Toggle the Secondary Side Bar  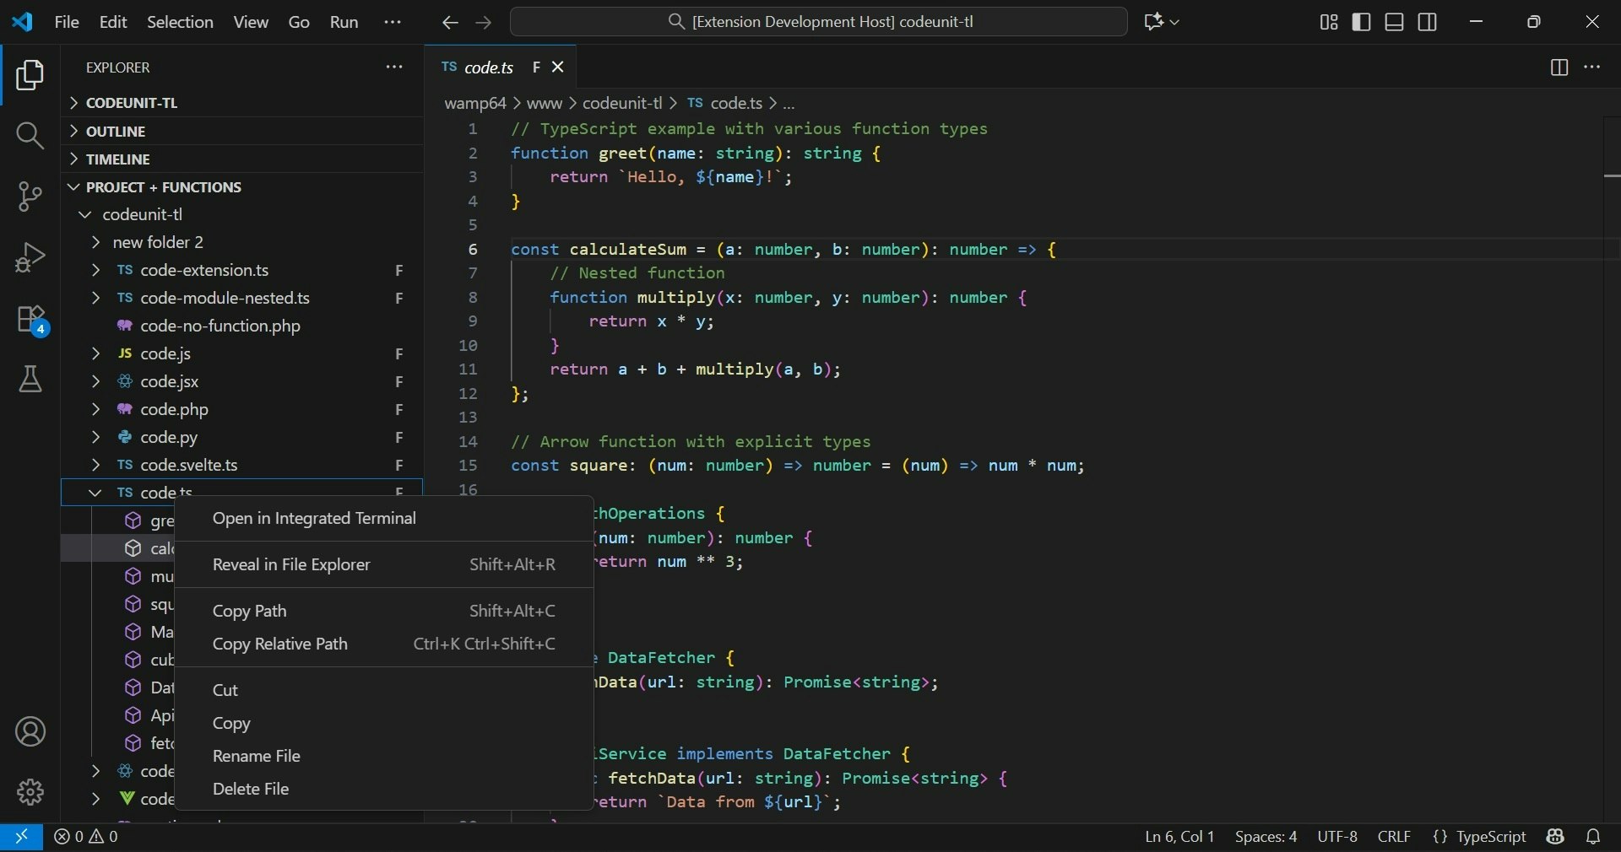tap(1427, 22)
